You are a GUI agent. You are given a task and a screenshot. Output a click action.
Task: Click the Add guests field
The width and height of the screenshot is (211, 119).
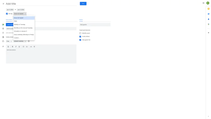95,25
